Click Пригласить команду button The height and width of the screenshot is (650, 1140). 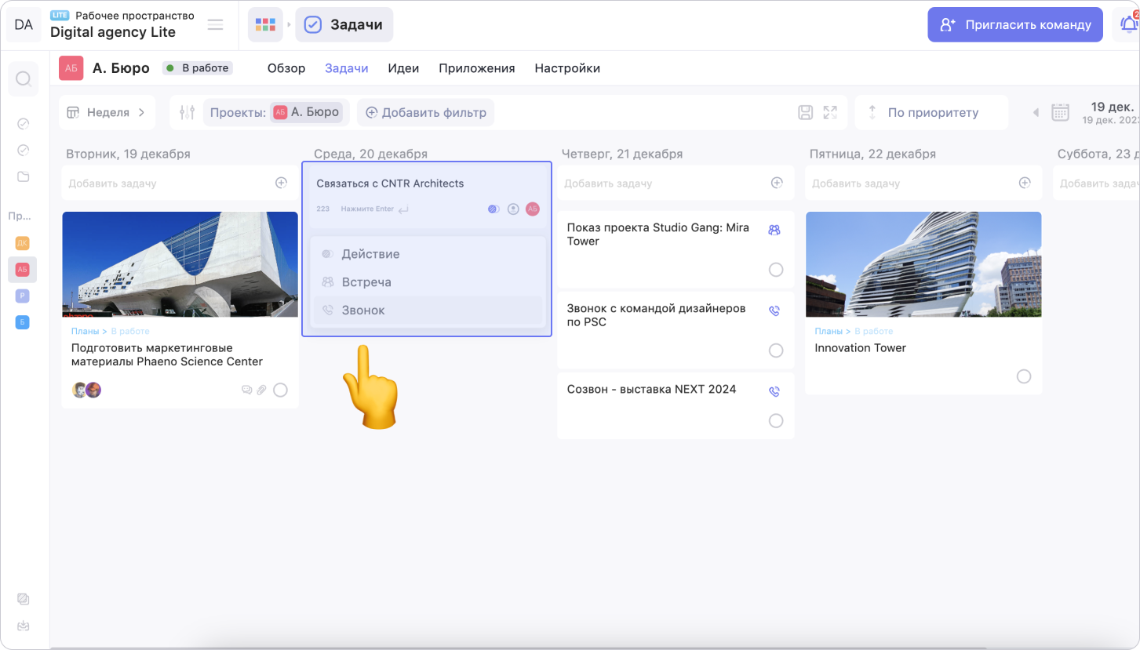(1015, 25)
